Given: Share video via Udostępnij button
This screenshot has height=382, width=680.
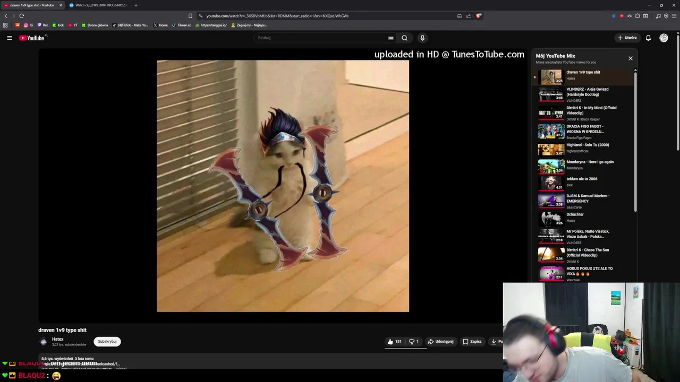Looking at the screenshot, I should pyautogui.click(x=441, y=342).
